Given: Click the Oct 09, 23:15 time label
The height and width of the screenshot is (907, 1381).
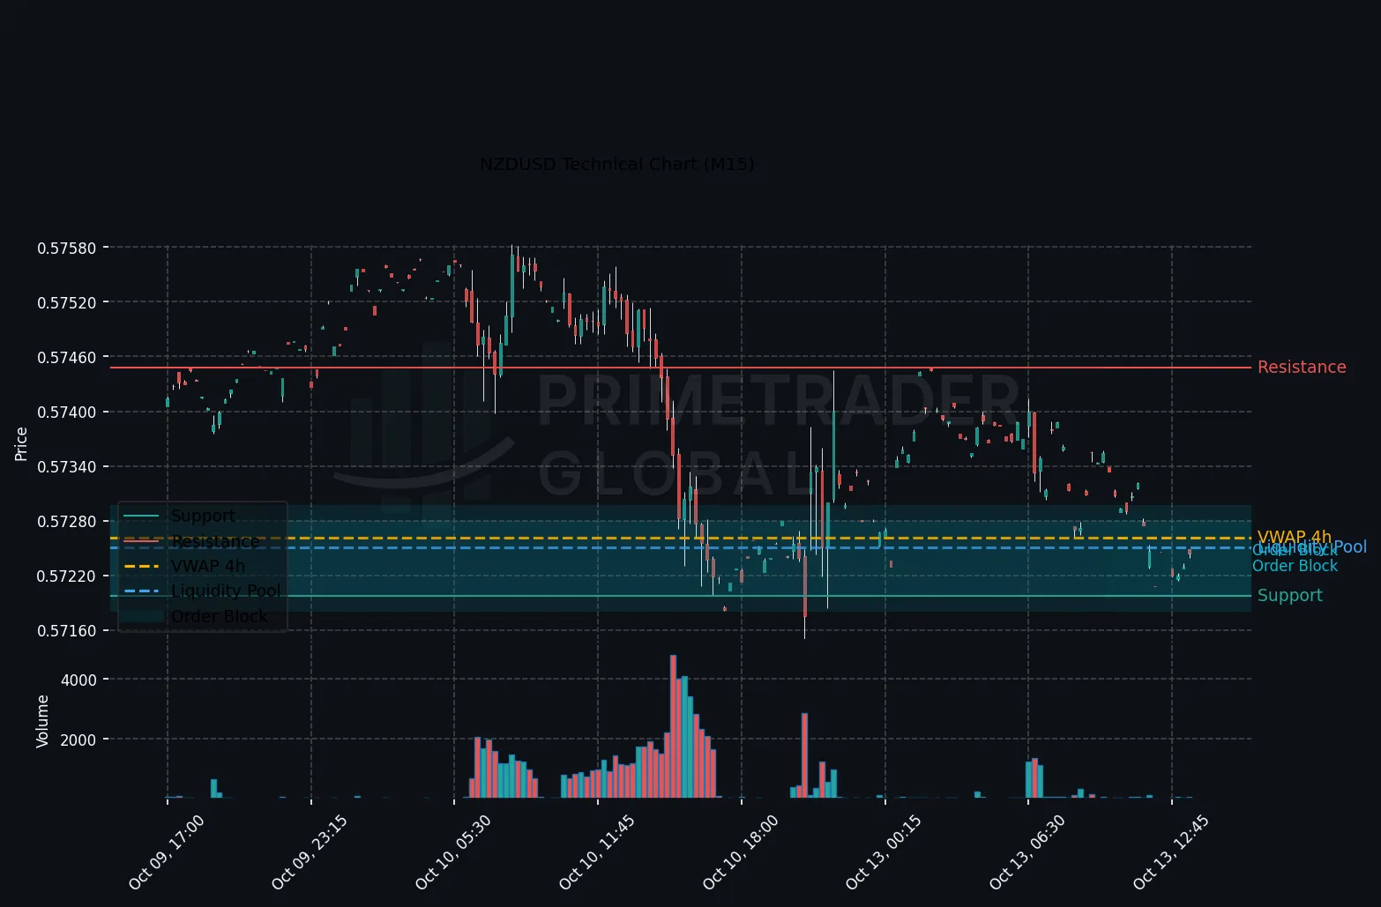Looking at the screenshot, I should pyautogui.click(x=310, y=851).
